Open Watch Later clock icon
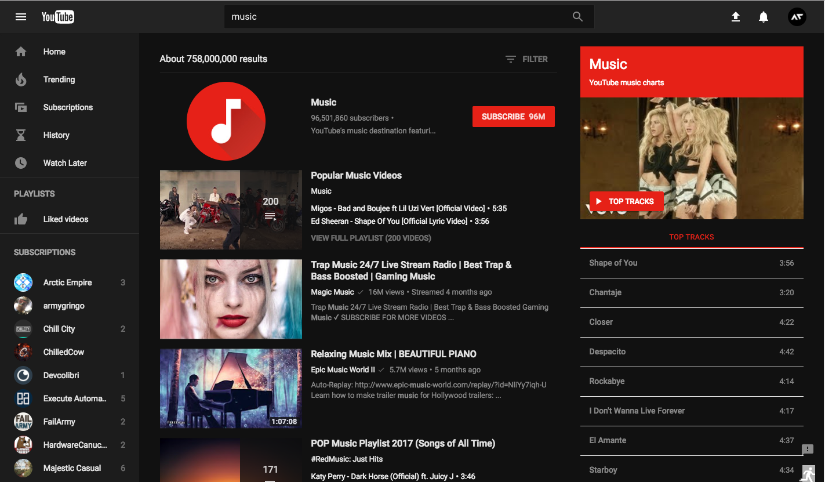Image resolution: width=825 pixels, height=482 pixels. pyautogui.click(x=21, y=163)
